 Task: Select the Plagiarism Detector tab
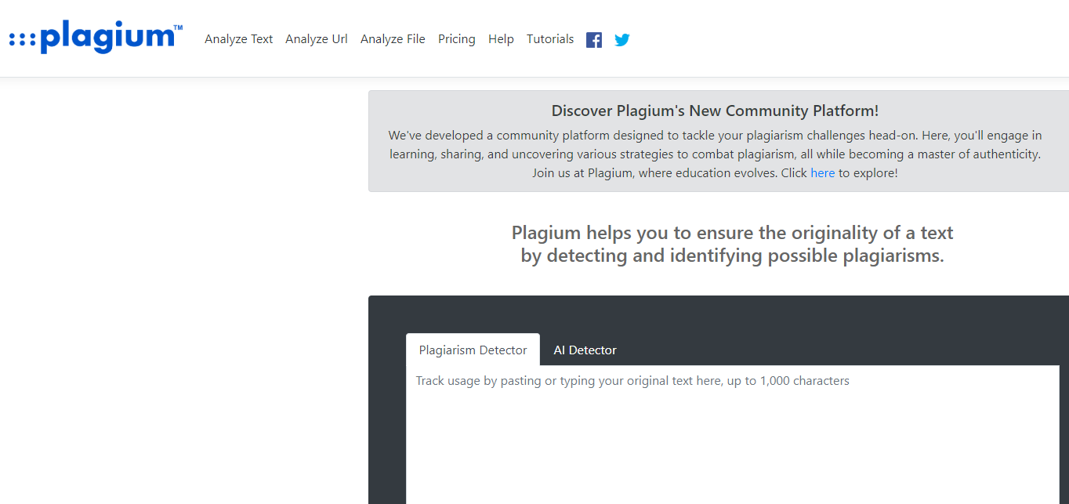[473, 350]
